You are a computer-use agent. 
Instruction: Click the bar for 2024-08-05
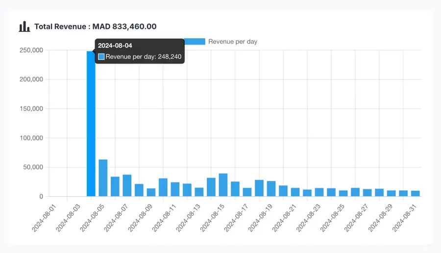[103, 178]
